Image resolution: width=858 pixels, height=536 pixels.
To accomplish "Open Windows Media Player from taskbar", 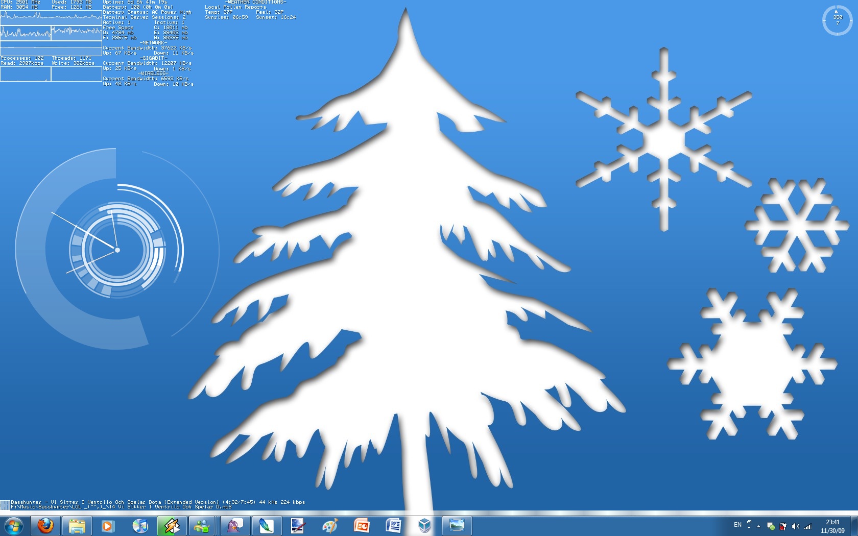I will coord(108,525).
